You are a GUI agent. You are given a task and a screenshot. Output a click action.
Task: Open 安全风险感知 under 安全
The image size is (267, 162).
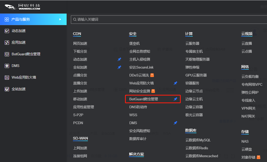tap(140, 131)
